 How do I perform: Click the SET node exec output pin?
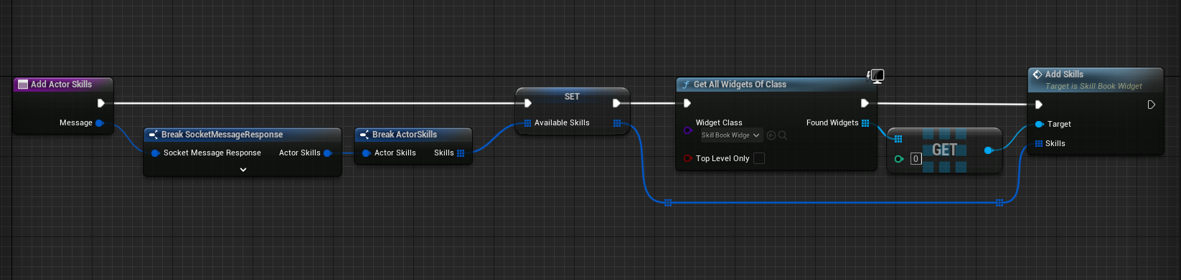click(616, 103)
